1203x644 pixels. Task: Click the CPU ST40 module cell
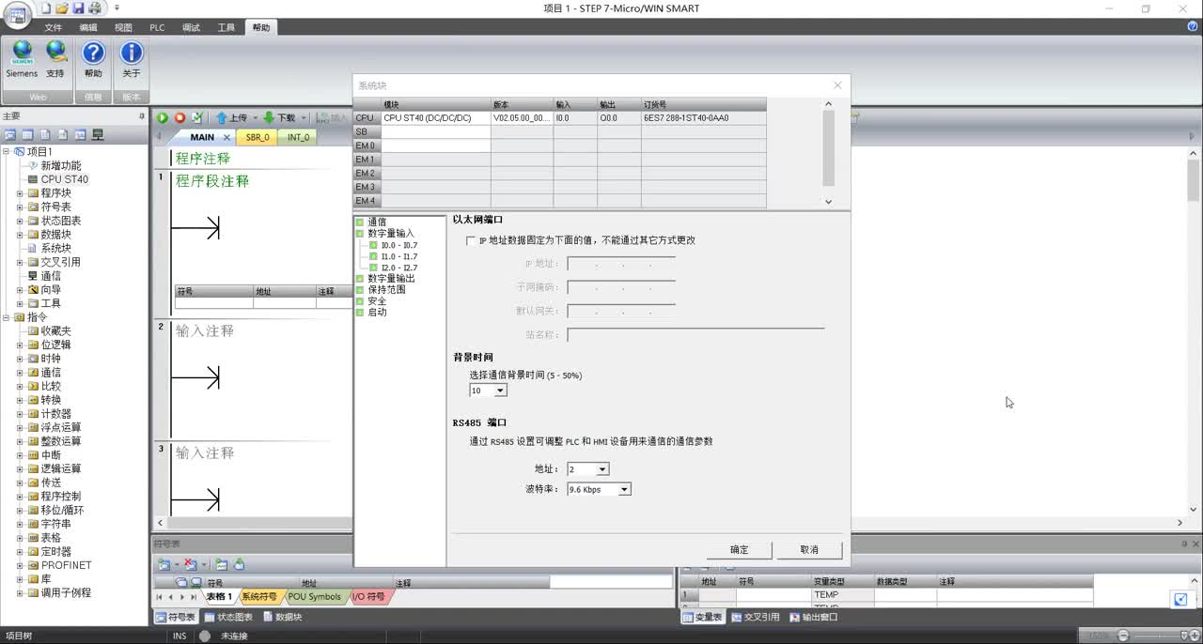click(x=435, y=118)
